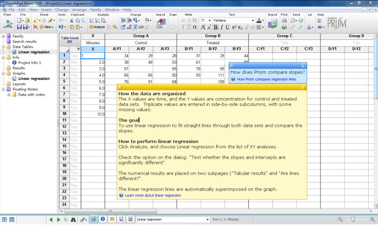Image resolution: width=378 pixels, height=225 pixels.
Task: Open the Edit menu
Action: 22,10
